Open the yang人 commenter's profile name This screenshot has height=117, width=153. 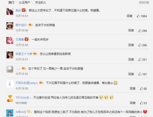click(27, 83)
